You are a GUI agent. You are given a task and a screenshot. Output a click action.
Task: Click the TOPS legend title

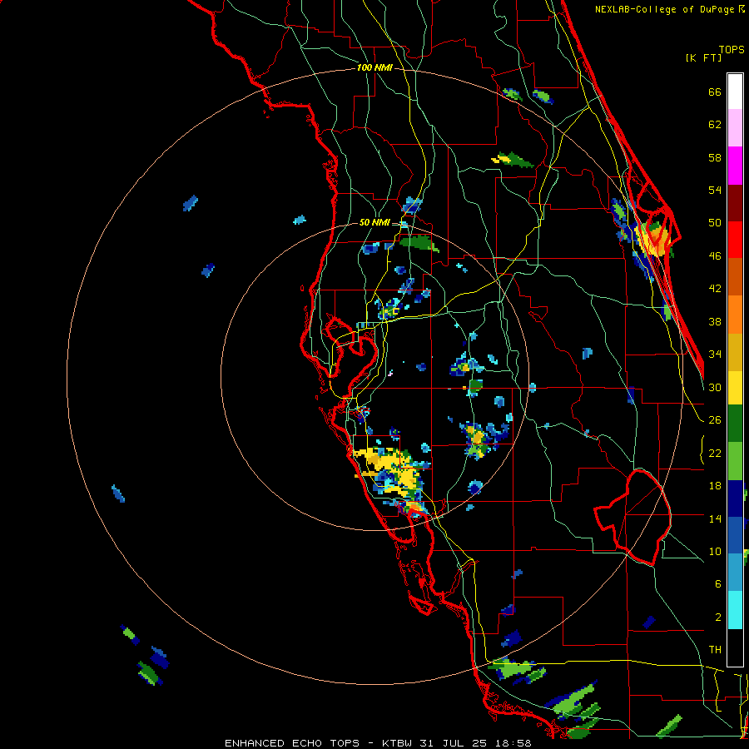pos(732,49)
